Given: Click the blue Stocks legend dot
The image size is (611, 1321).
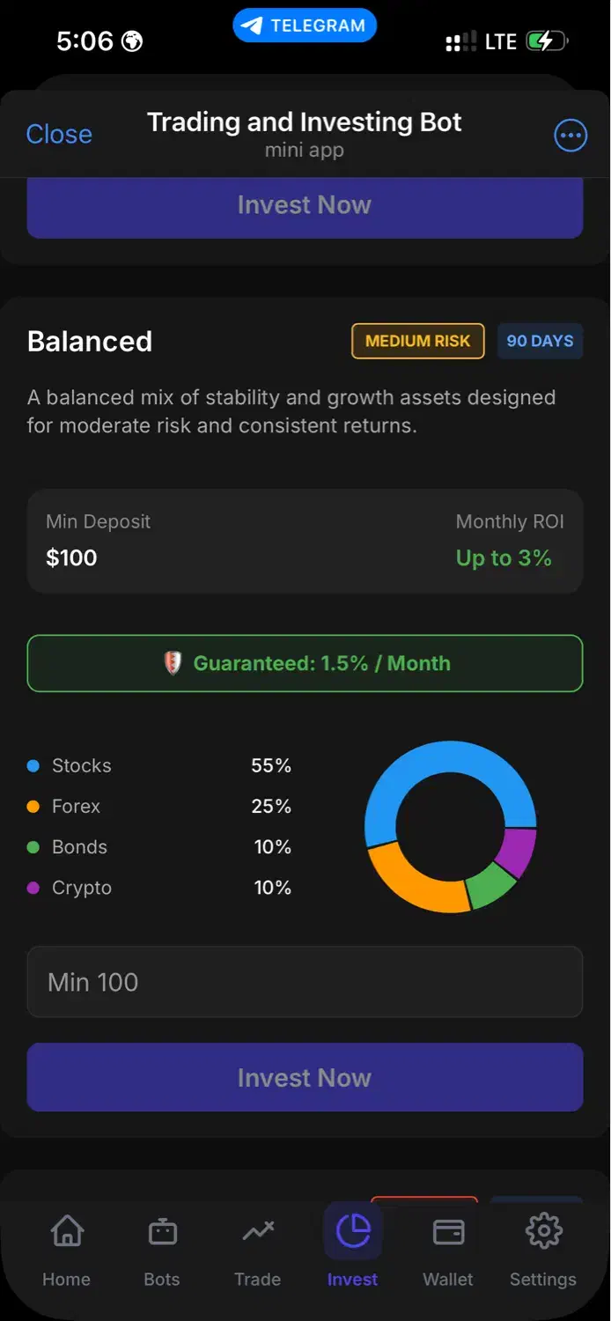Looking at the screenshot, I should click(33, 766).
